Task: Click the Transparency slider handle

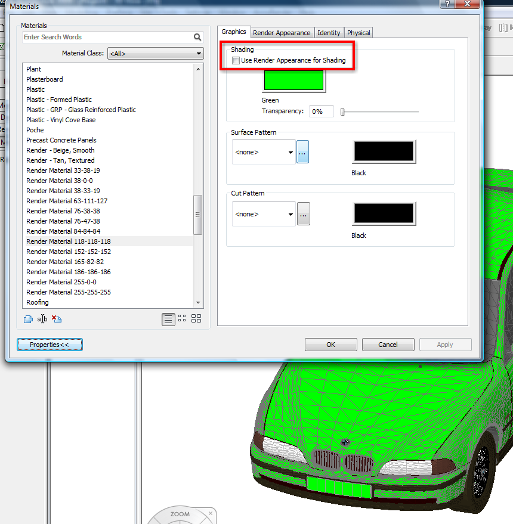Action: [x=342, y=112]
